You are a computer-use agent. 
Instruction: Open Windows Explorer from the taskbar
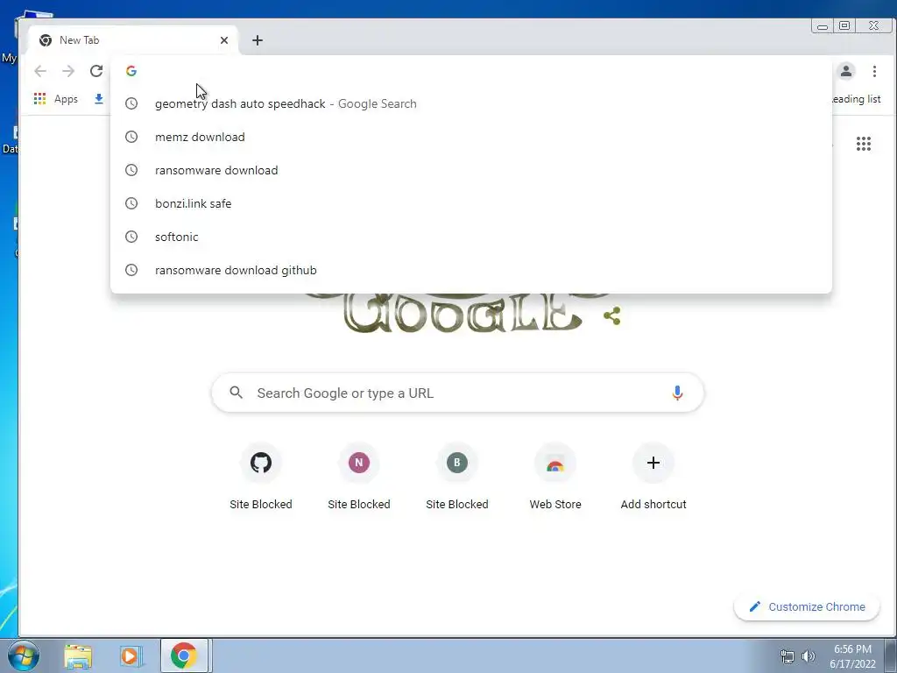(78, 655)
